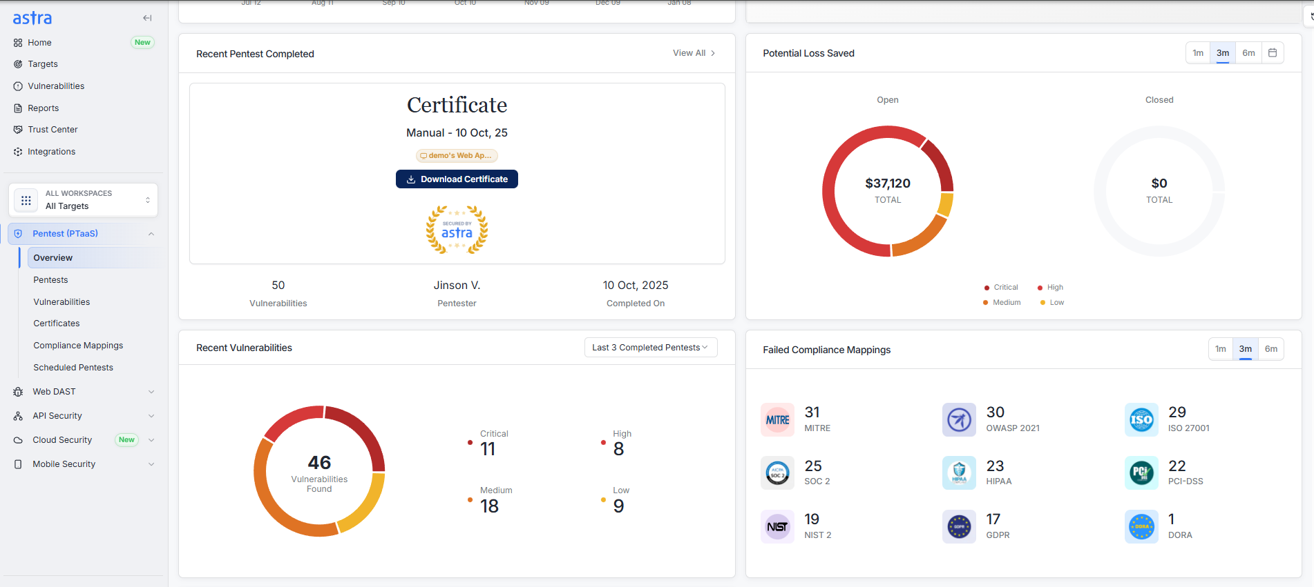Select 6m range in Failed Compliance Mappings
1314x587 pixels.
pyautogui.click(x=1271, y=349)
